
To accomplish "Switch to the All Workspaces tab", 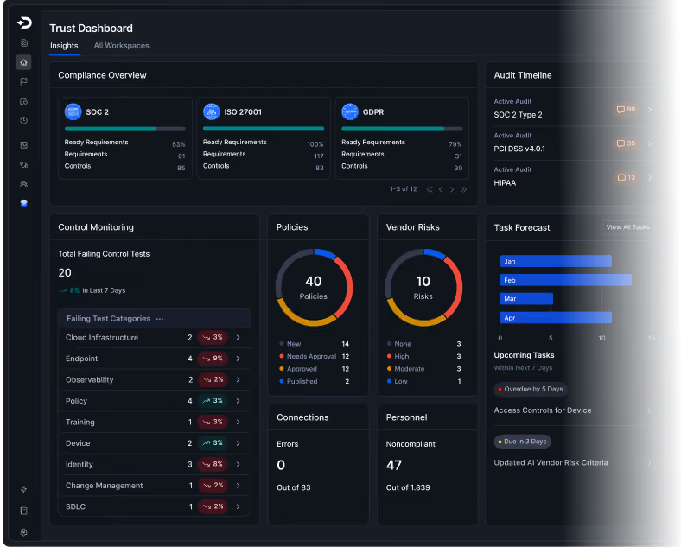I will [x=122, y=46].
